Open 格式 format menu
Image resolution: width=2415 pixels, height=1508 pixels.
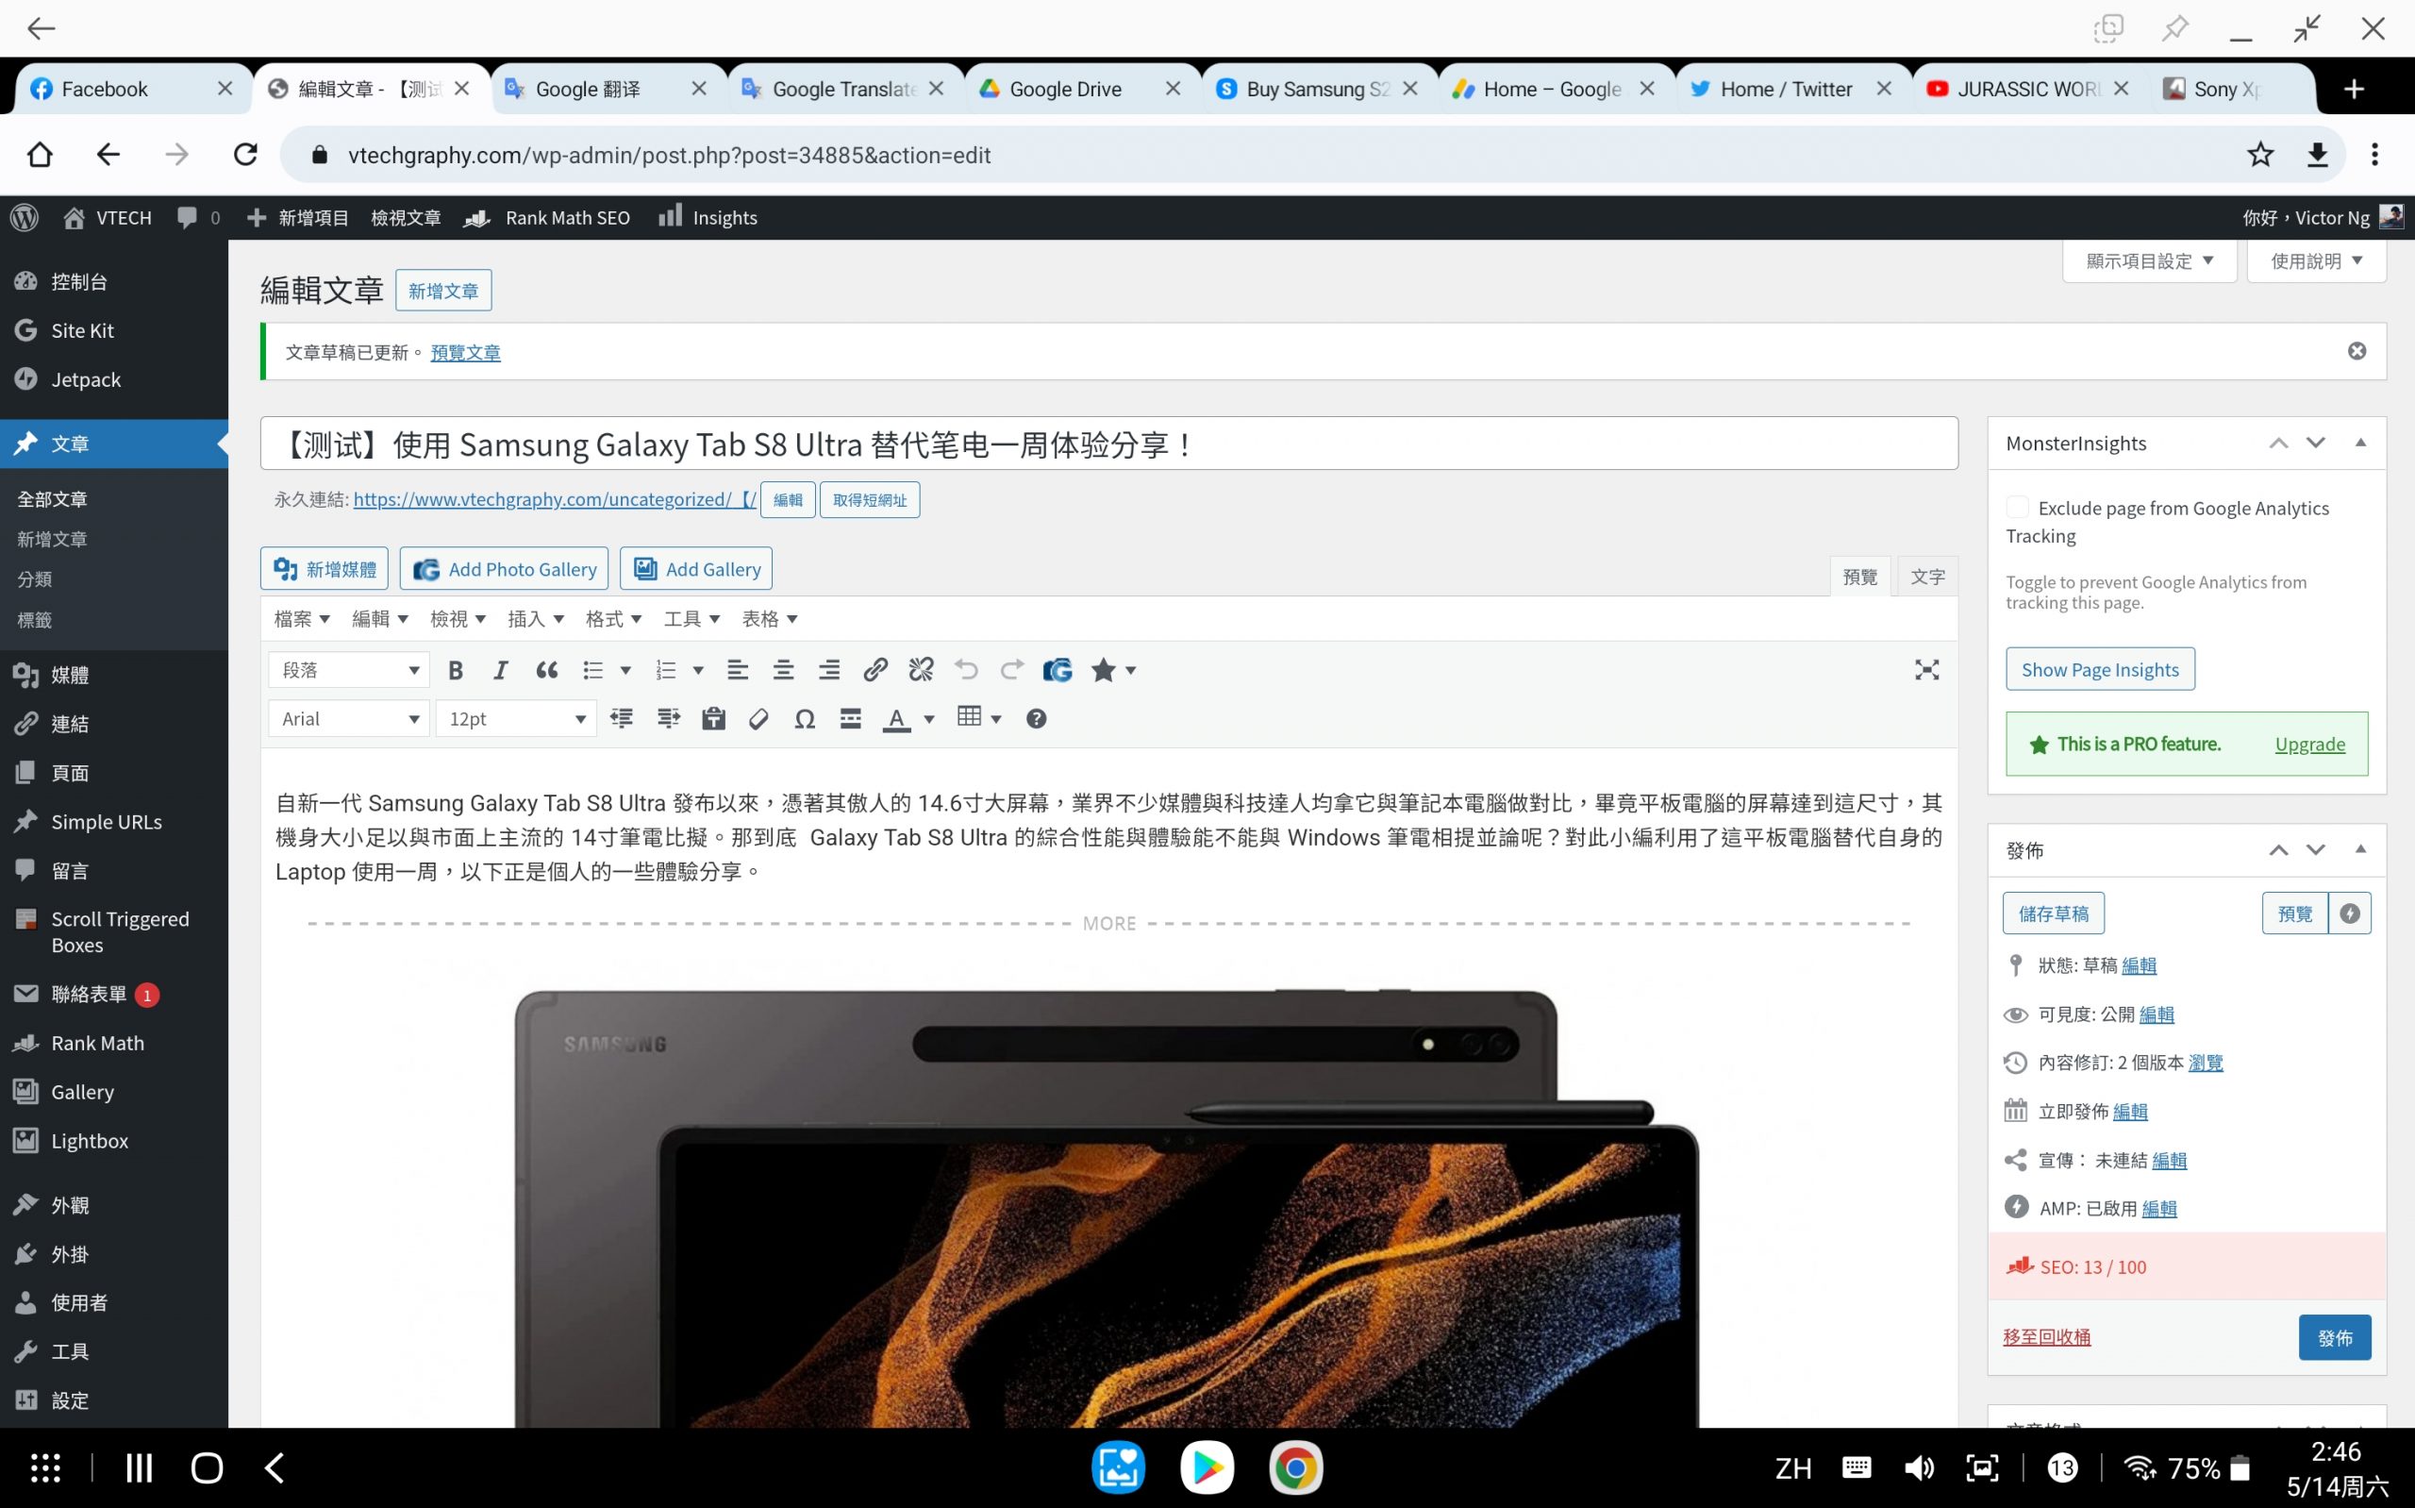(x=613, y=619)
